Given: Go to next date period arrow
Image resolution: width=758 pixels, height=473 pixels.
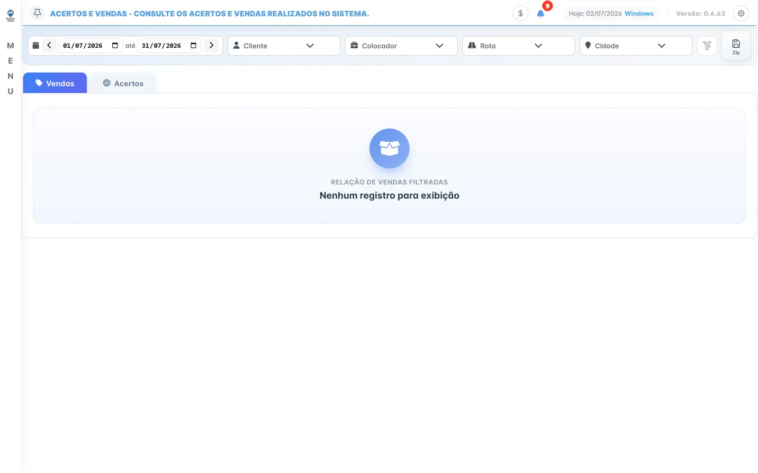Looking at the screenshot, I should [211, 45].
